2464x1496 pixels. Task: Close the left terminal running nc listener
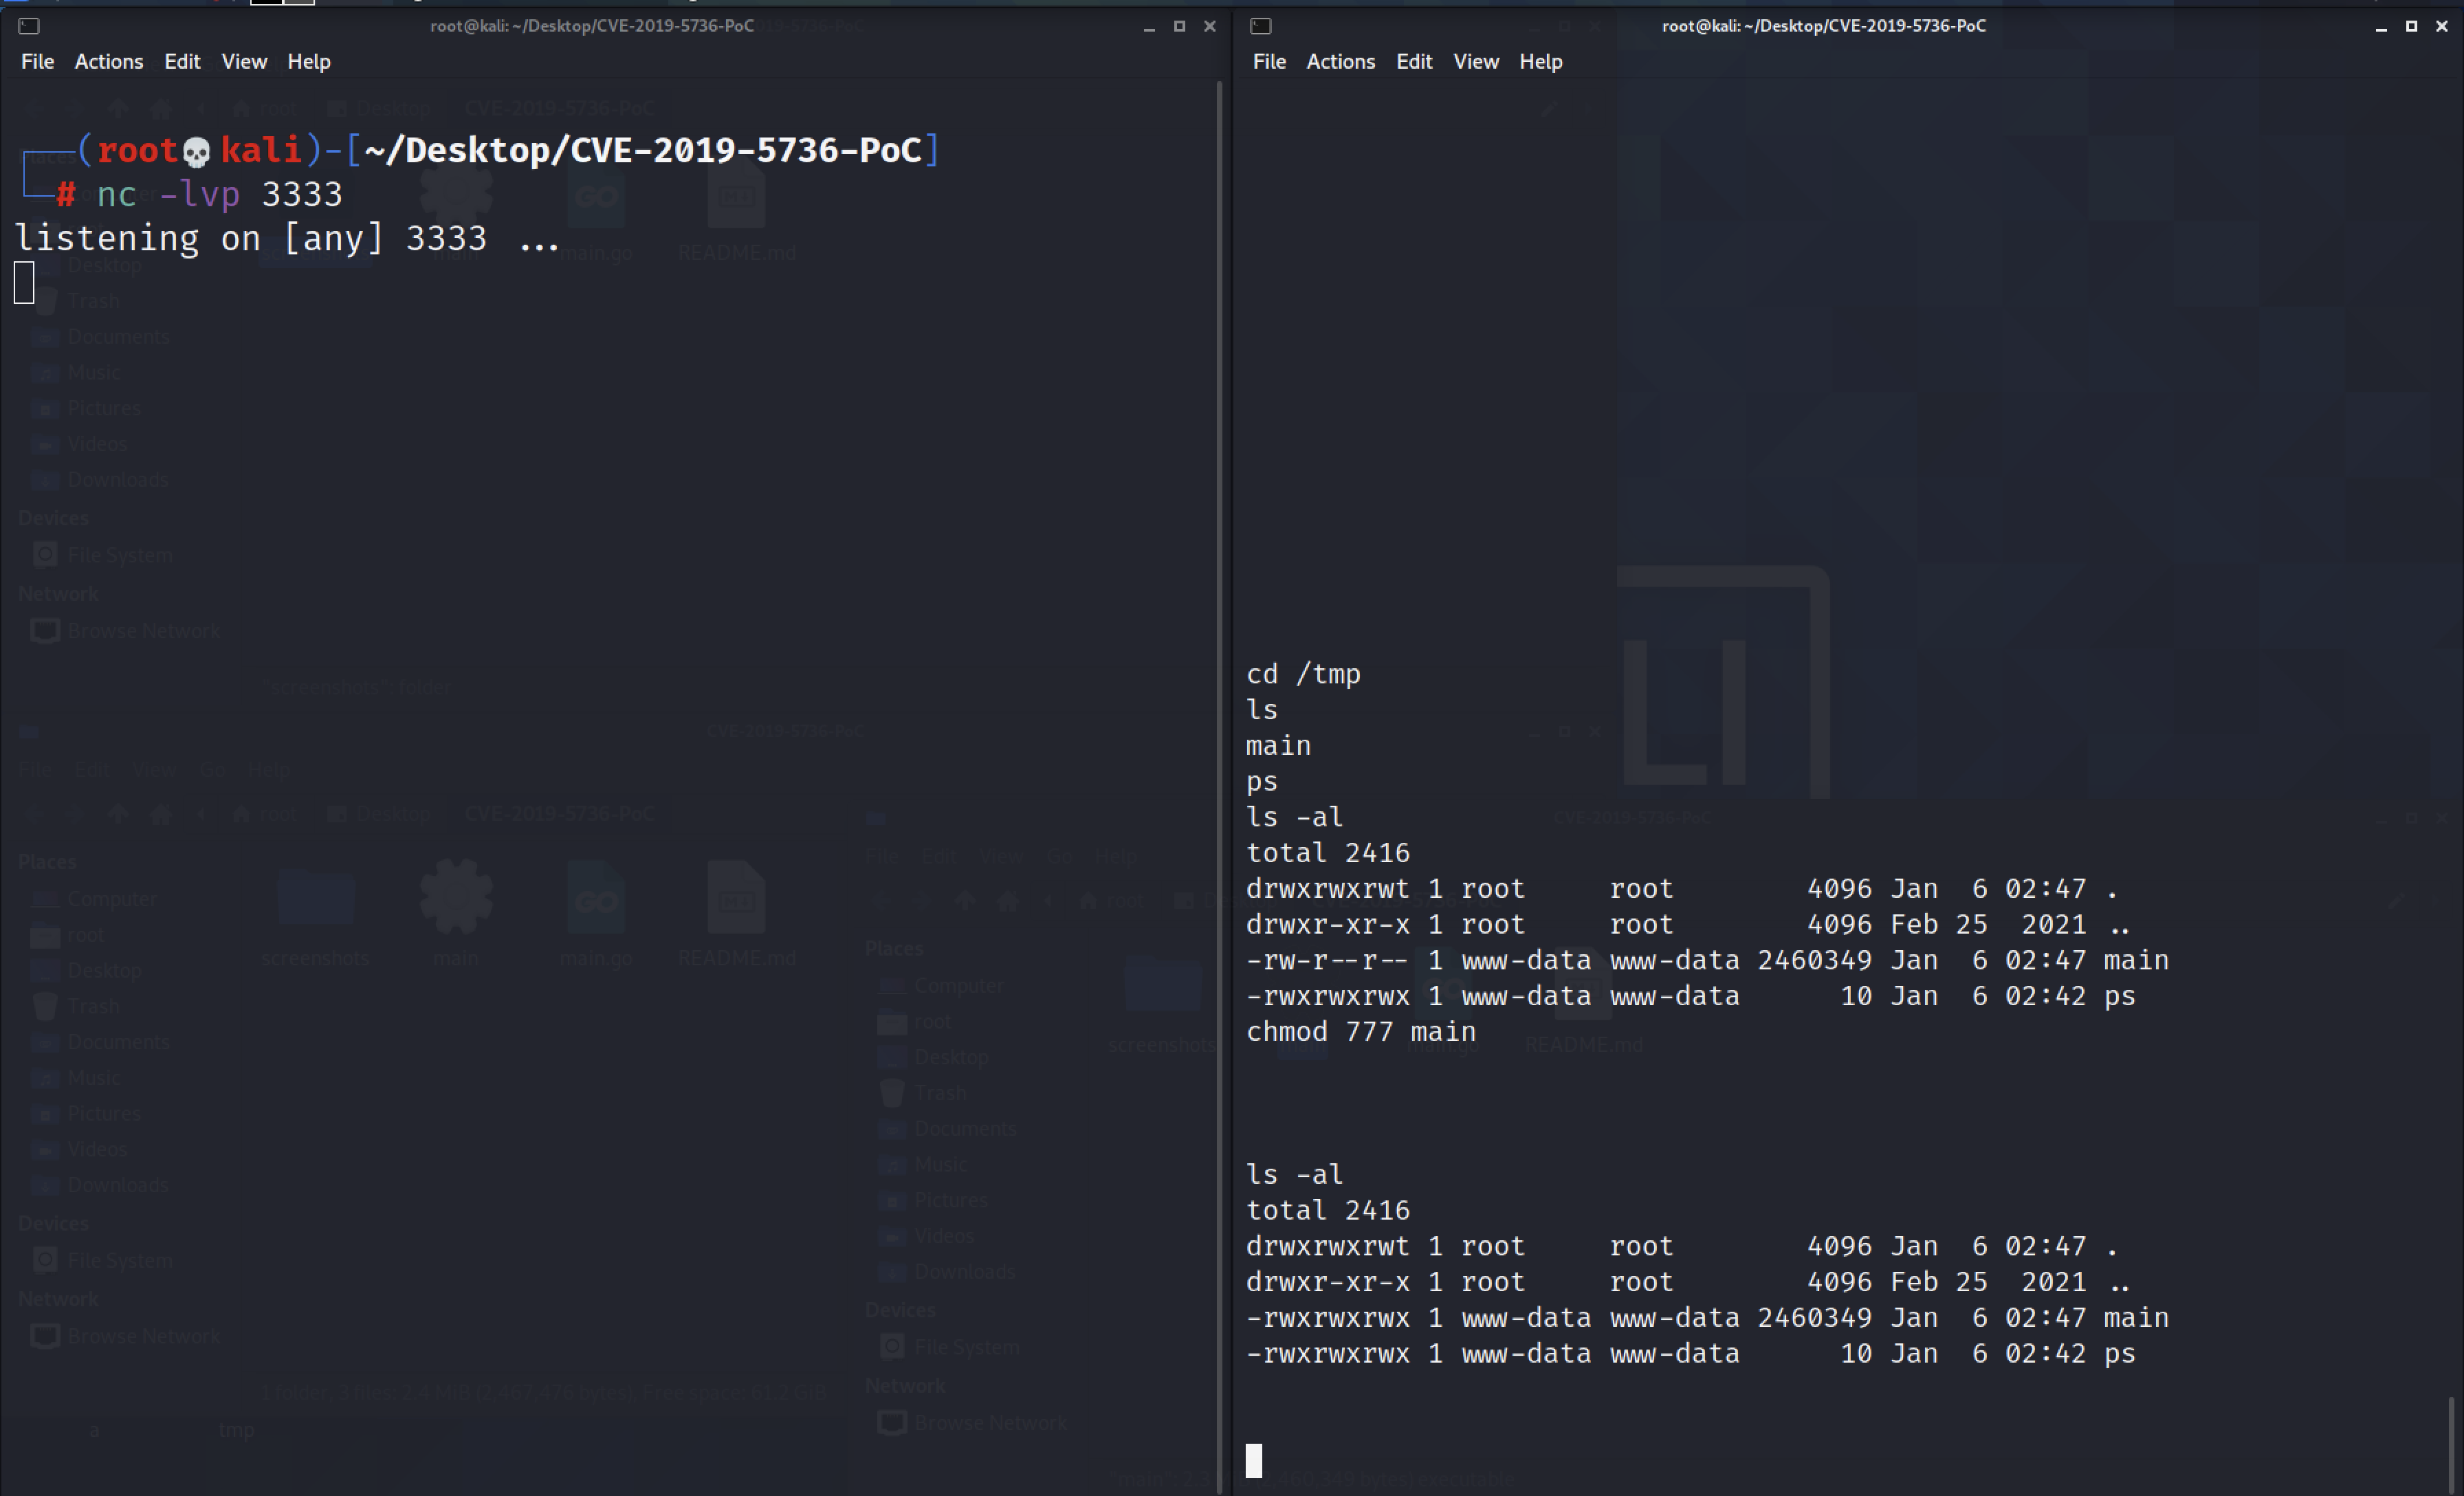pyautogui.click(x=1210, y=26)
